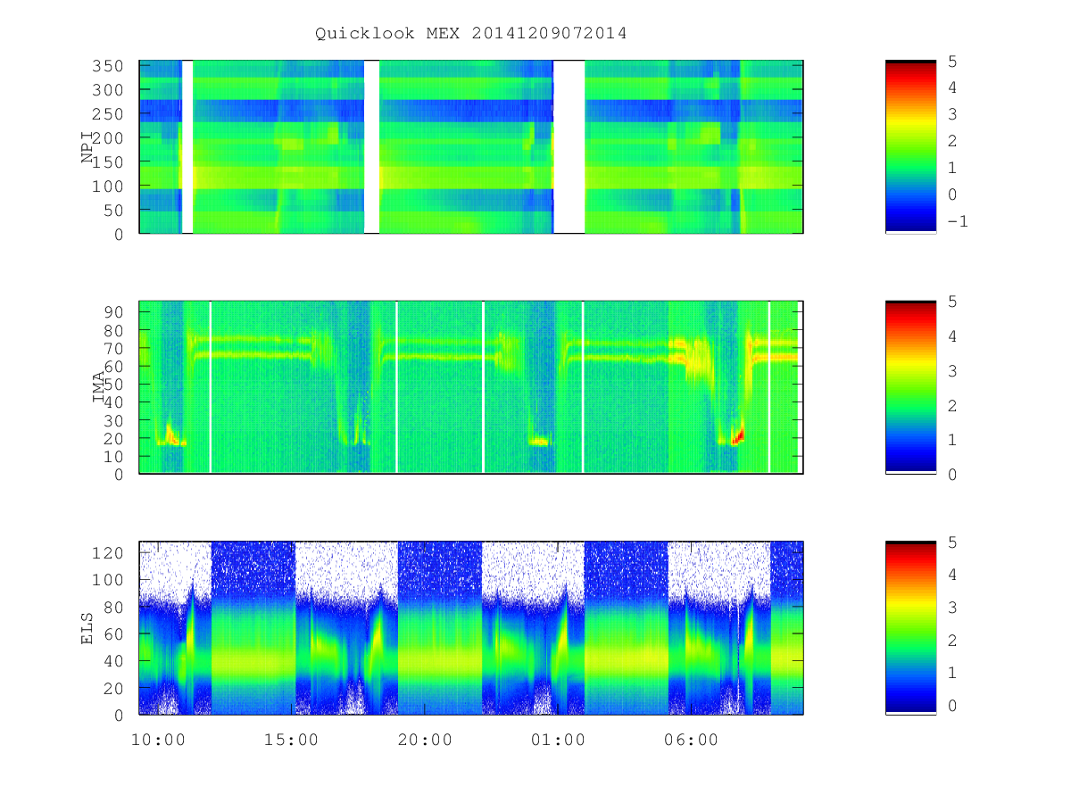This screenshot has height=803, width=1071.
Task: Click the IMA colorbar
Action: point(910,387)
